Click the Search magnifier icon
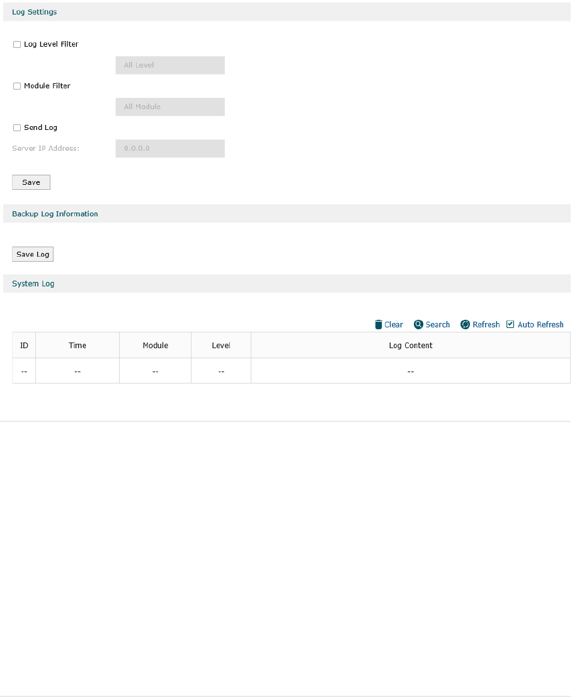The height and width of the screenshot is (697, 572). pyautogui.click(x=418, y=324)
